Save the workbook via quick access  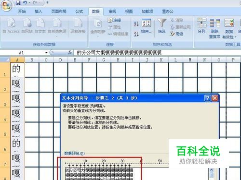pyautogui.click(x=18, y=3)
